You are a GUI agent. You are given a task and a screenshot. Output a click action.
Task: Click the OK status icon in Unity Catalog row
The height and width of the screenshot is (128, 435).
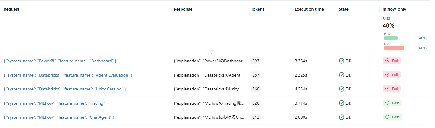342,89
